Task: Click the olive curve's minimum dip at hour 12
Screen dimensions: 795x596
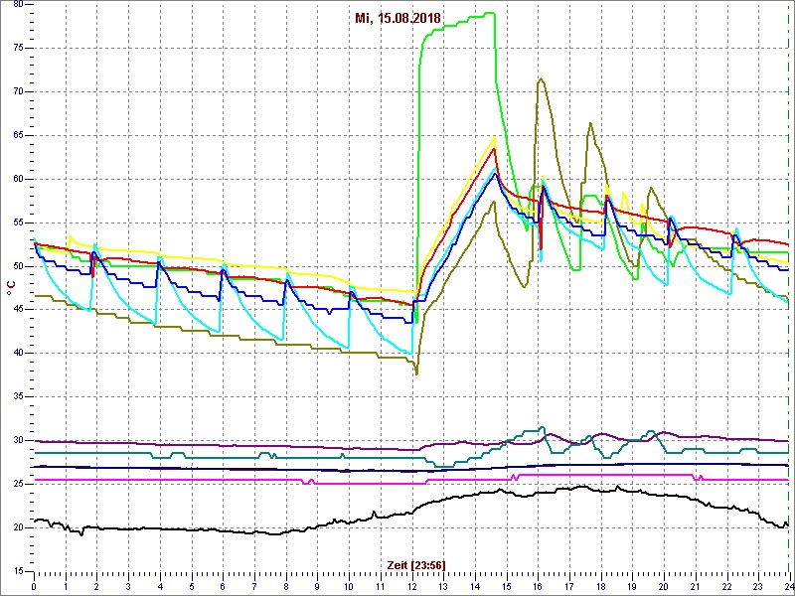Action: point(416,373)
